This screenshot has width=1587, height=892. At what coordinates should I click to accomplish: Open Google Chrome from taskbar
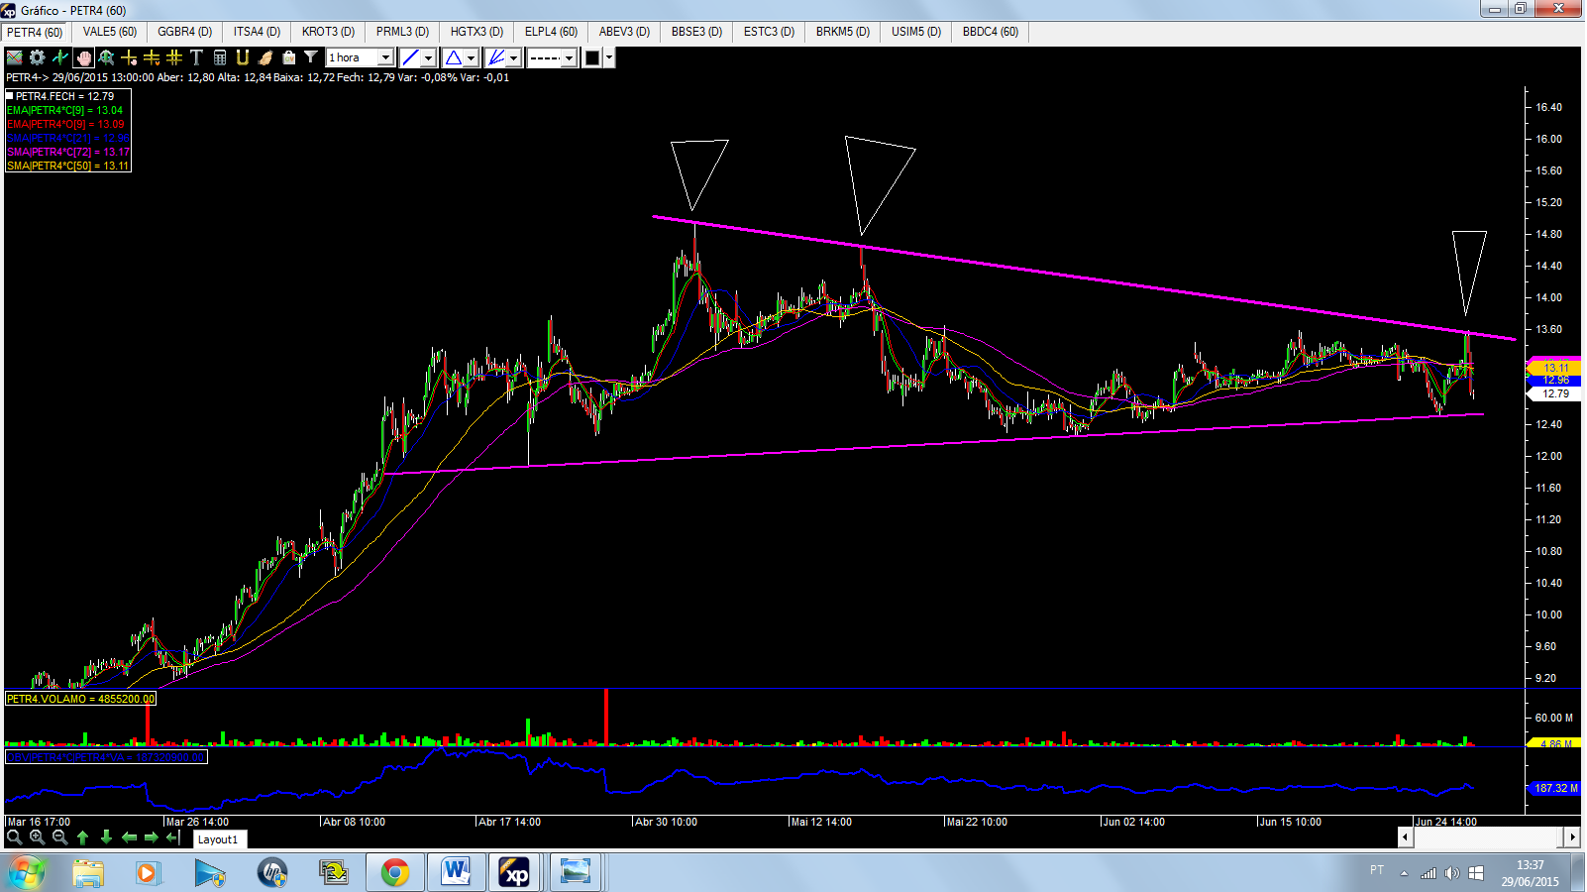(x=395, y=872)
